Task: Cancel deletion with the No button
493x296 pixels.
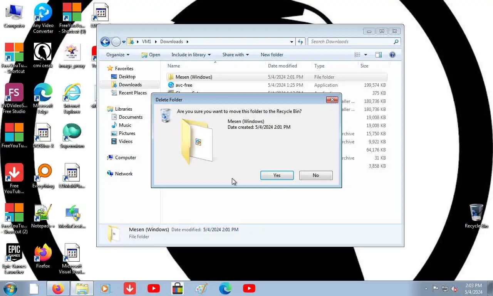Action: click(316, 175)
